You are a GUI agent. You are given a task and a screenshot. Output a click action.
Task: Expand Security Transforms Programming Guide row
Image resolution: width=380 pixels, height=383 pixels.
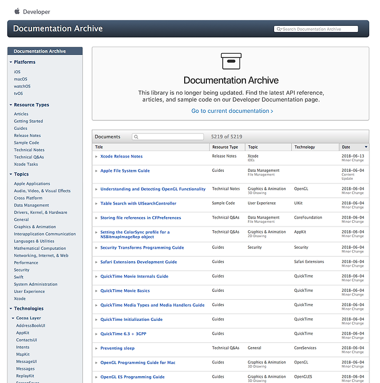coord(96,248)
